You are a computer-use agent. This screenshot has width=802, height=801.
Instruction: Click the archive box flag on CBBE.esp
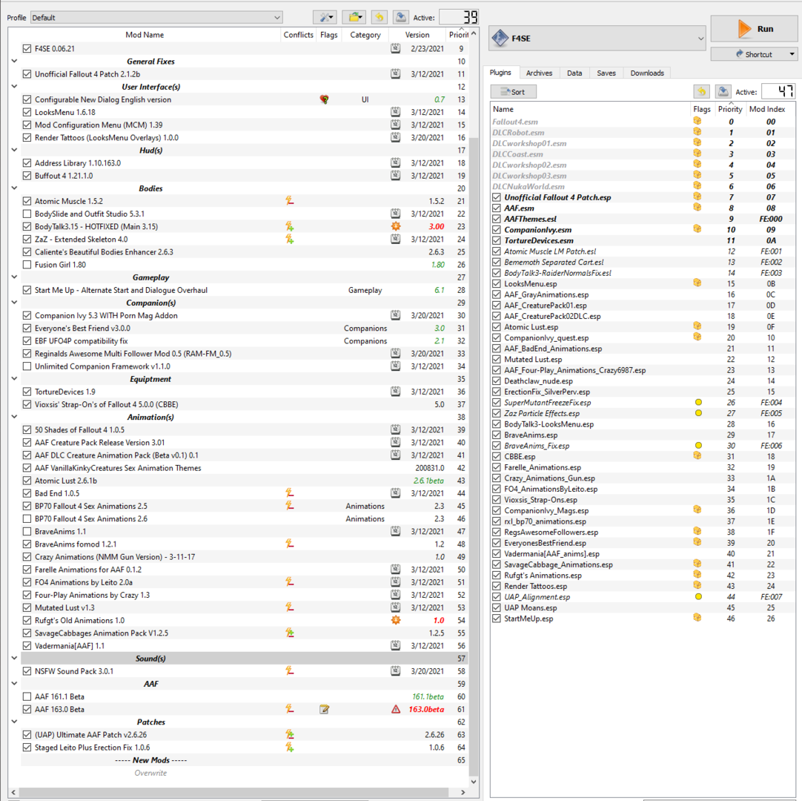(x=697, y=456)
